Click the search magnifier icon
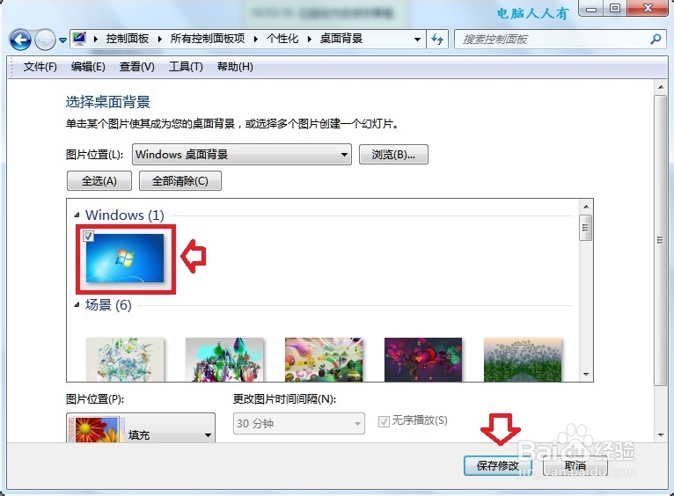 [656, 40]
